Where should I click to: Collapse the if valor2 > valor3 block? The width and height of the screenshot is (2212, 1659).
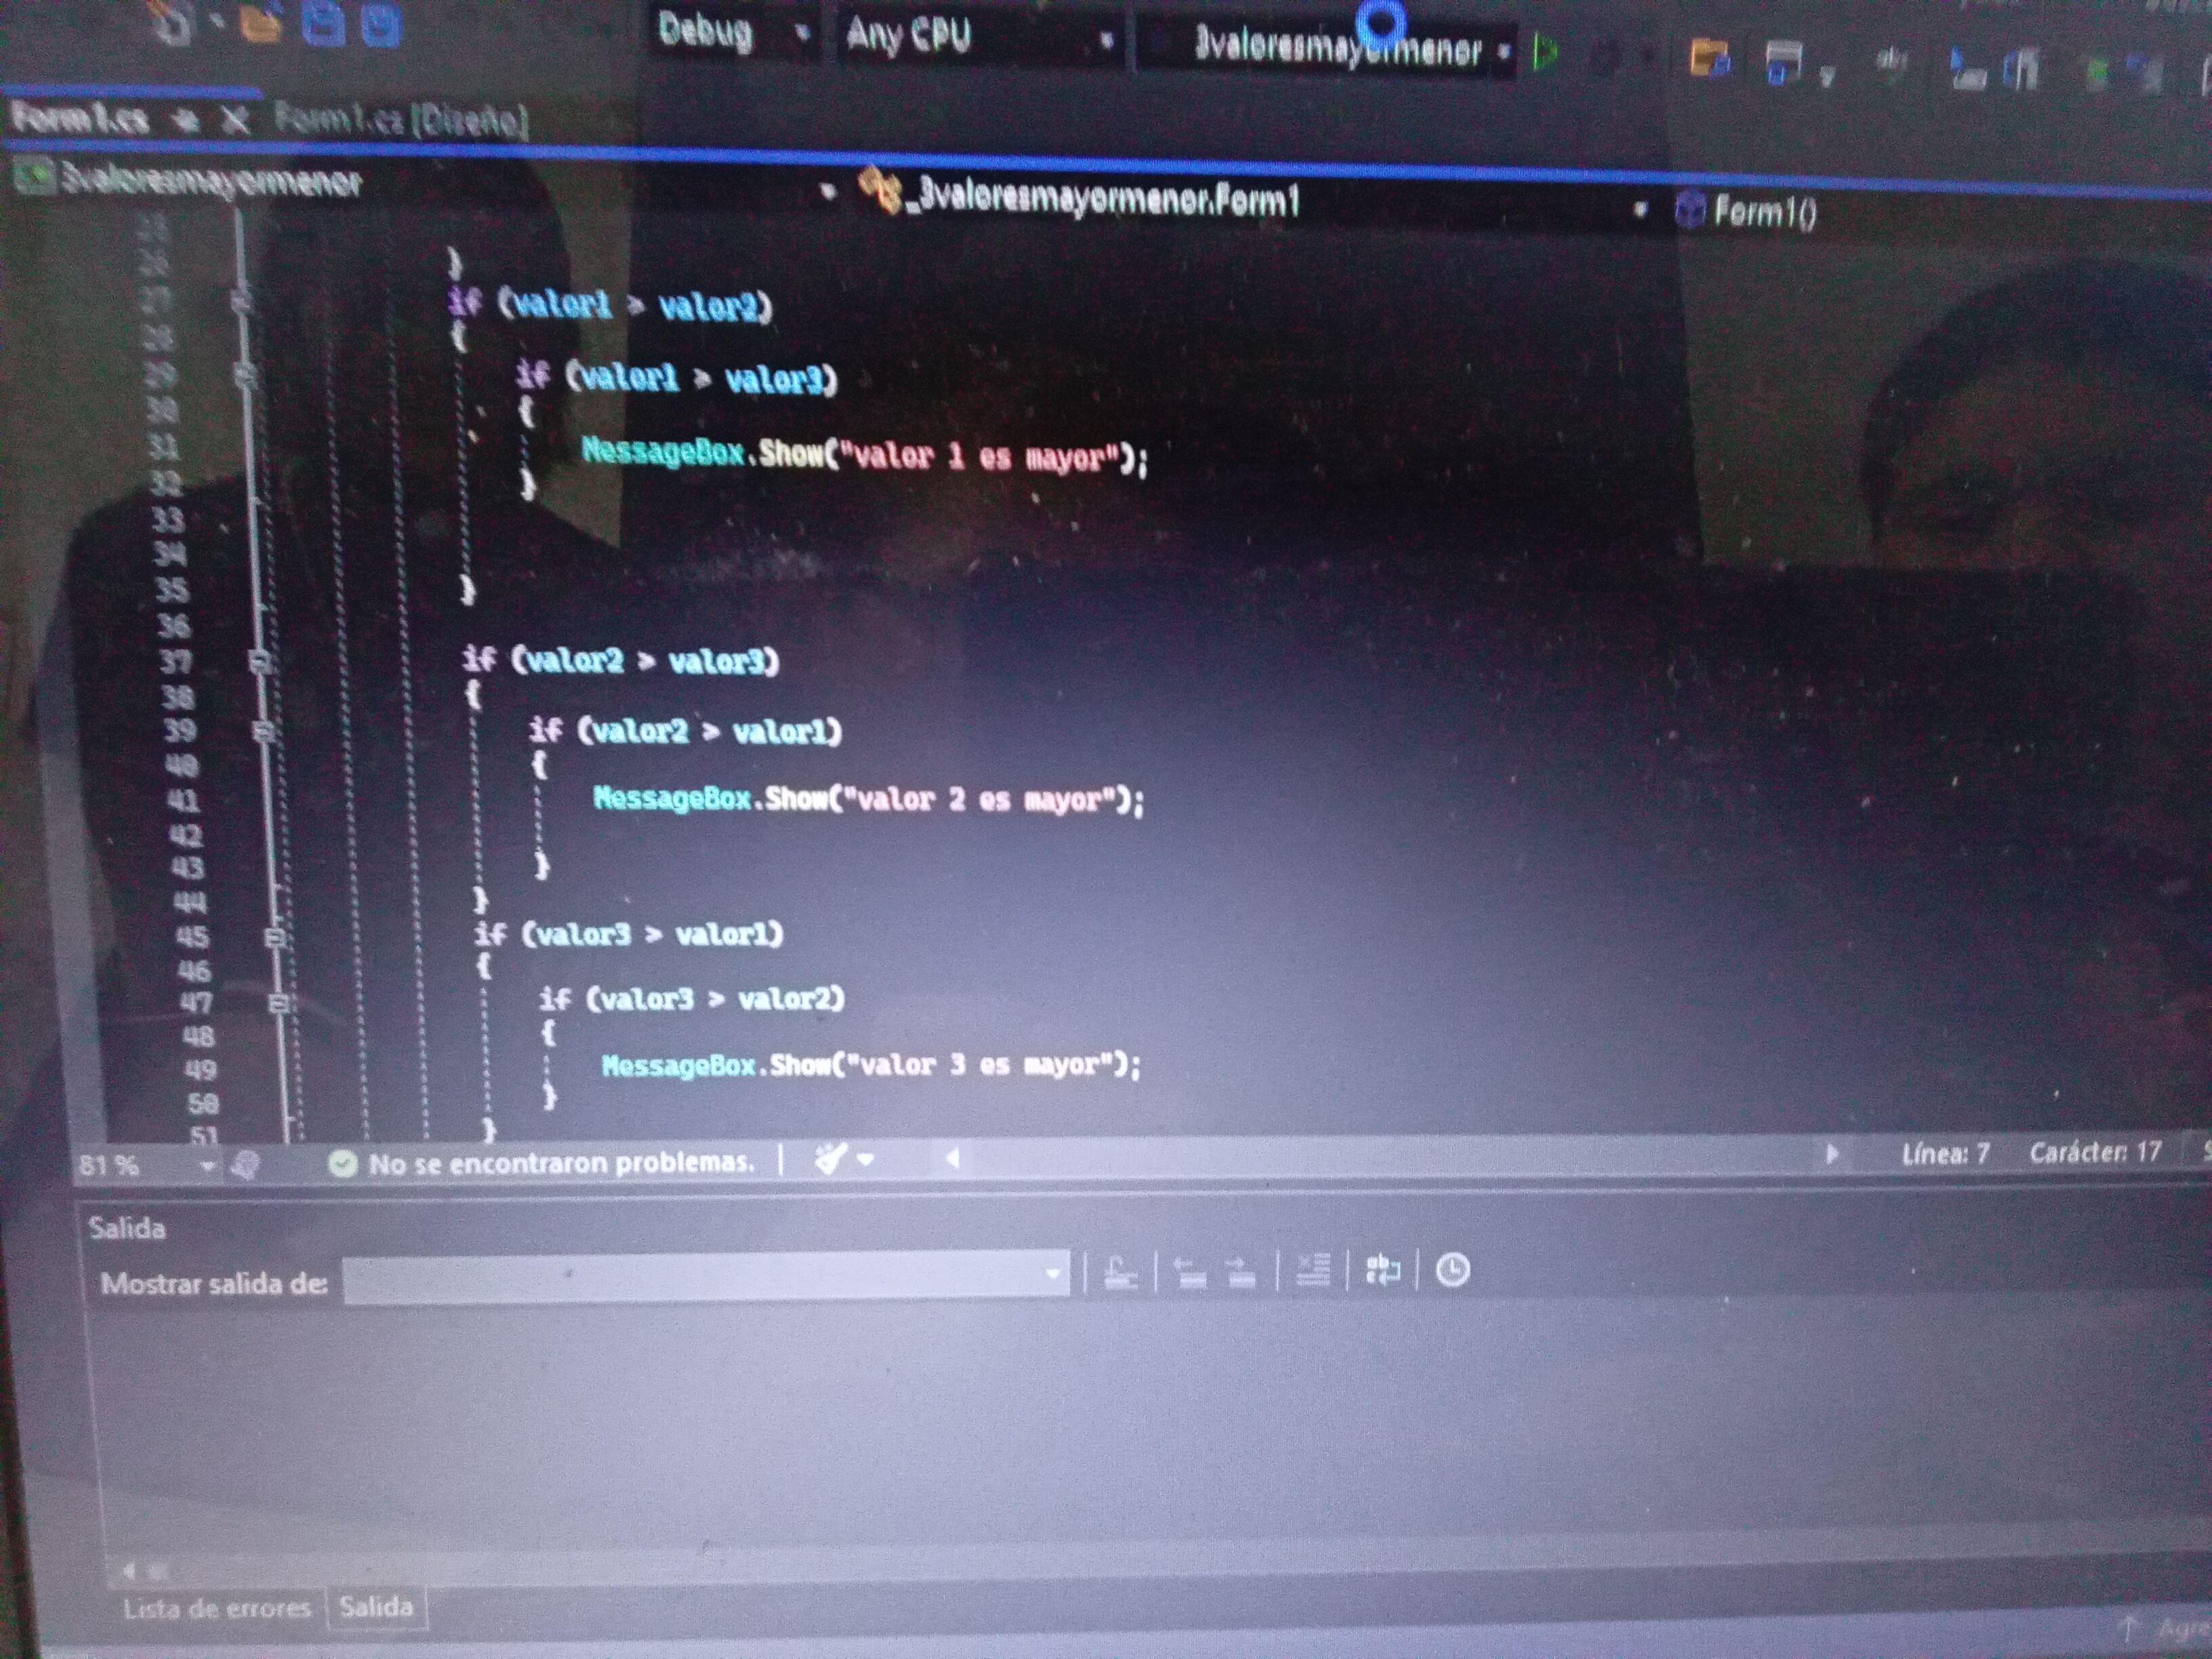click(x=259, y=661)
